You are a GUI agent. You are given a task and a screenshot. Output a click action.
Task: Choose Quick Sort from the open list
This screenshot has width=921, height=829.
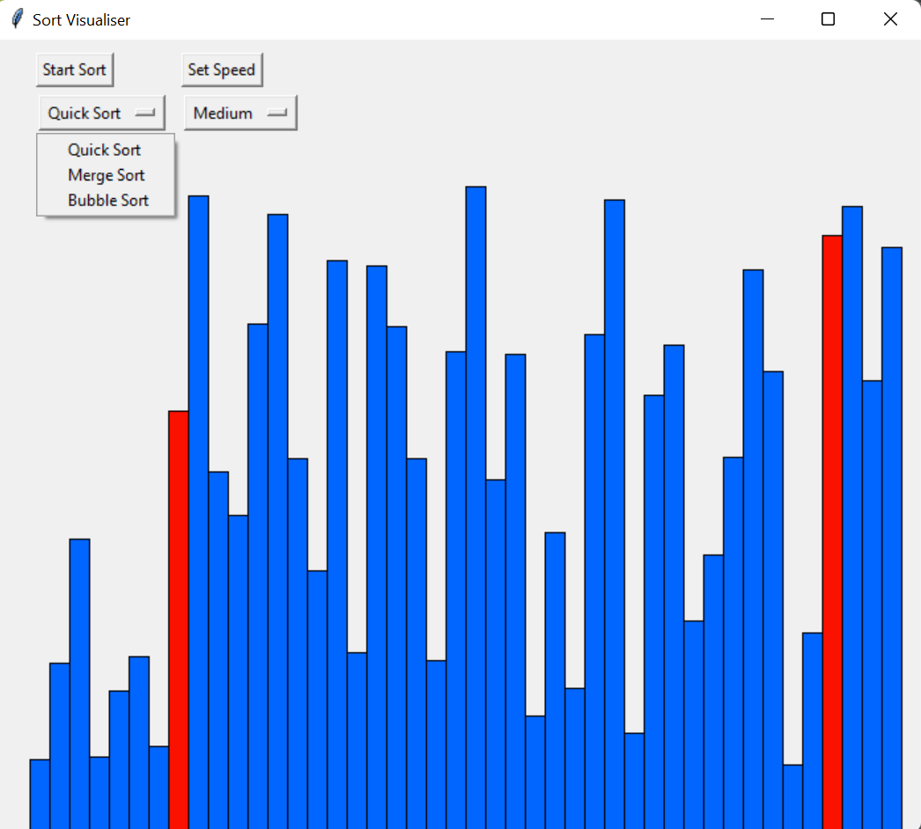click(105, 150)
